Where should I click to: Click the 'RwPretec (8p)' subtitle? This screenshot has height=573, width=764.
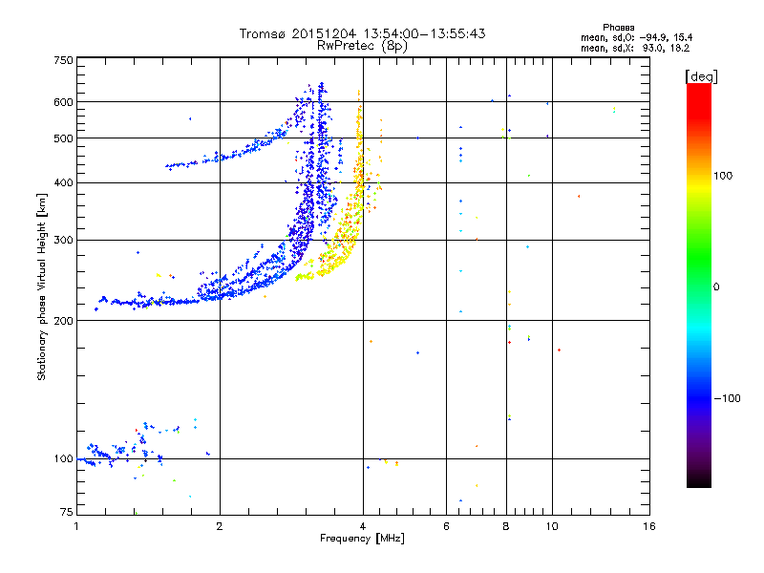362,46
